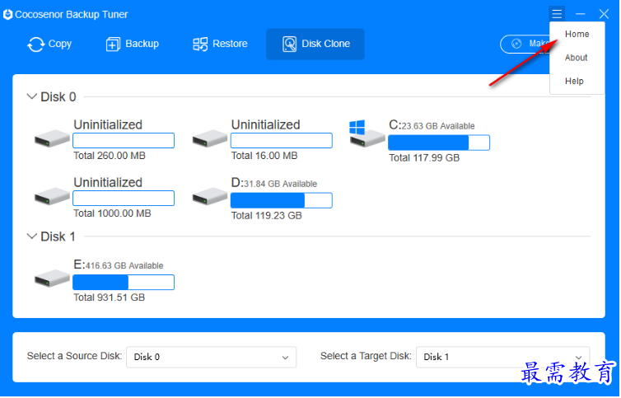Select the 260.00 MB uninitialized drive icon

pyautogui.click(x=52, y=138)
